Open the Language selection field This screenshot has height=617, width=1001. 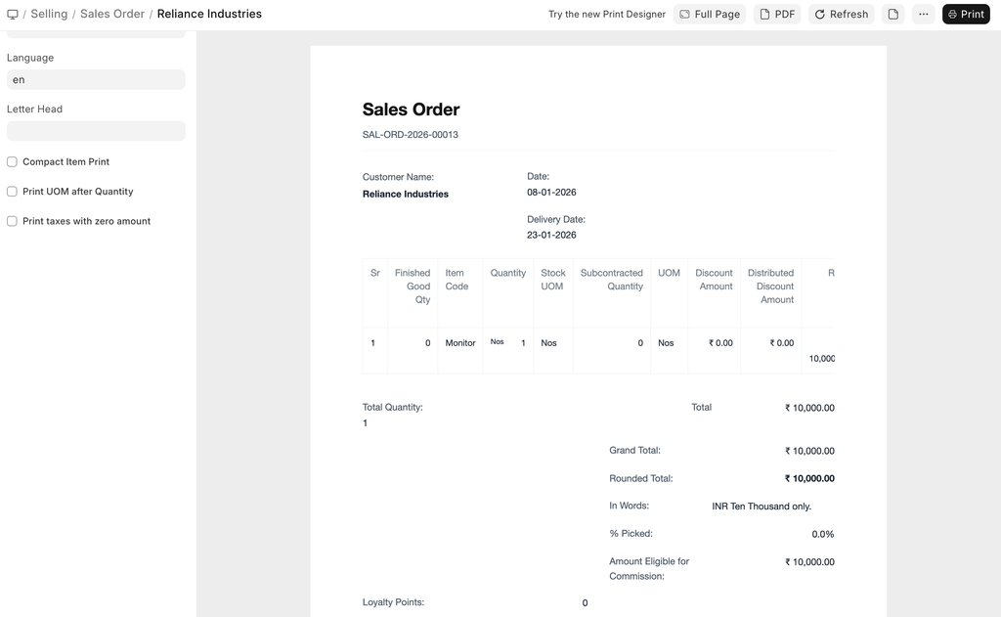(x=96, y=80)
